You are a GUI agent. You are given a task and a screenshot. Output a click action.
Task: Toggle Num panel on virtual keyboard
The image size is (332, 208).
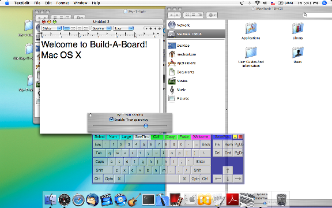pos(113,137)
